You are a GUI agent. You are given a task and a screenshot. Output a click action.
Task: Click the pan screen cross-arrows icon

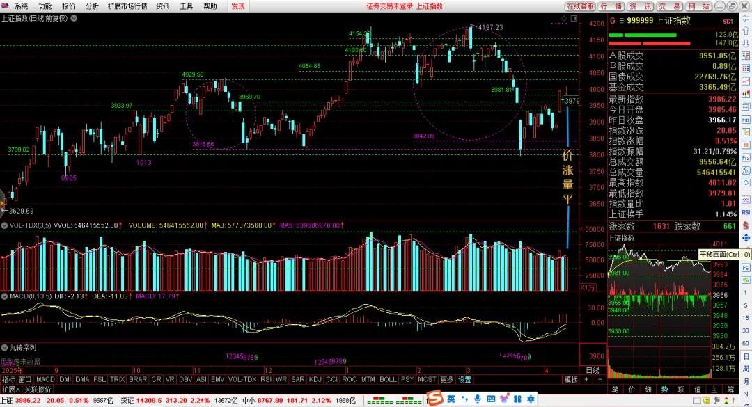746,238
